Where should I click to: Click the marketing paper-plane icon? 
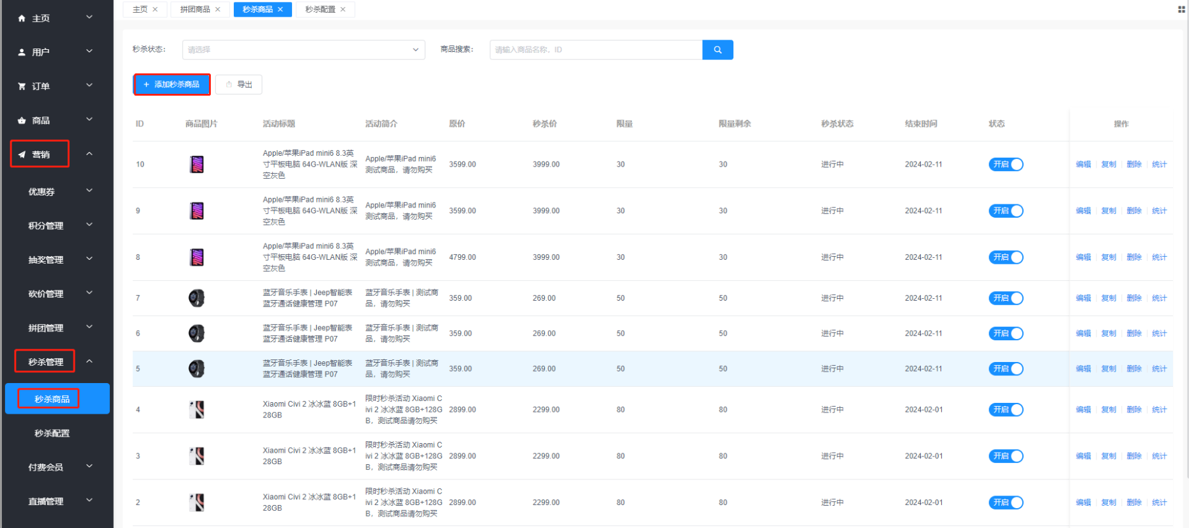point(22,155)
